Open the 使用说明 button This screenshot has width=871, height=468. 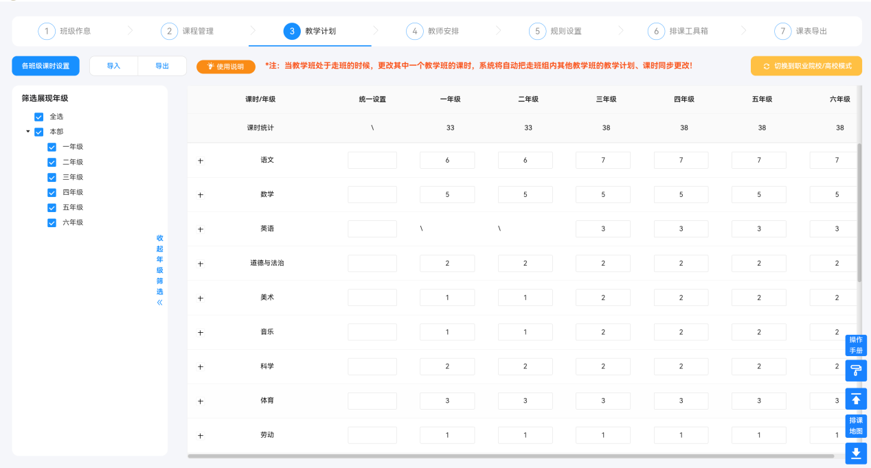226,67
